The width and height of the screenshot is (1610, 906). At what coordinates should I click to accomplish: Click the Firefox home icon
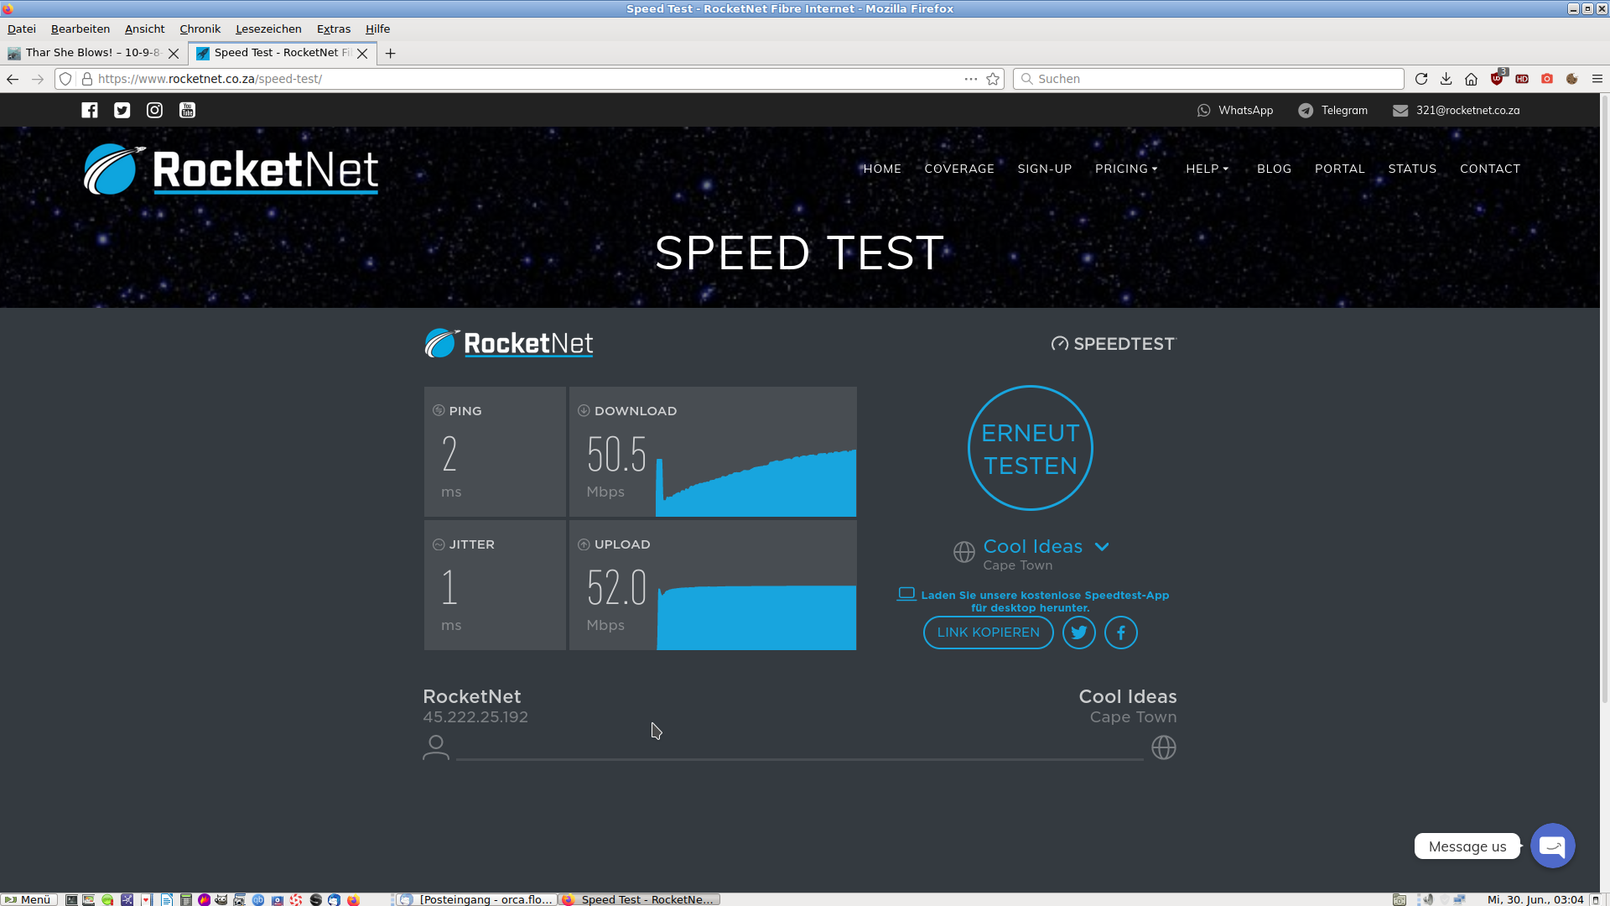[1472, 79]
